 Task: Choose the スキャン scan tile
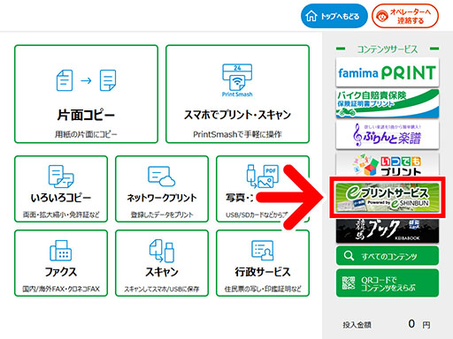[x=162, y=263]
